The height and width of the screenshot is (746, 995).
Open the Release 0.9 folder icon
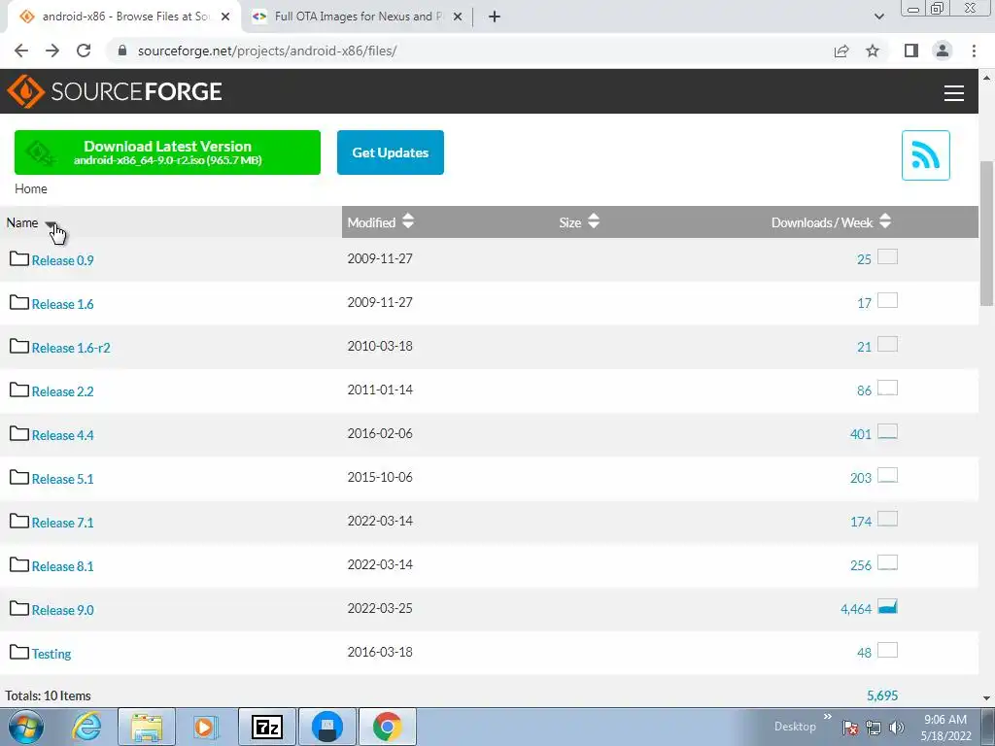19,258
